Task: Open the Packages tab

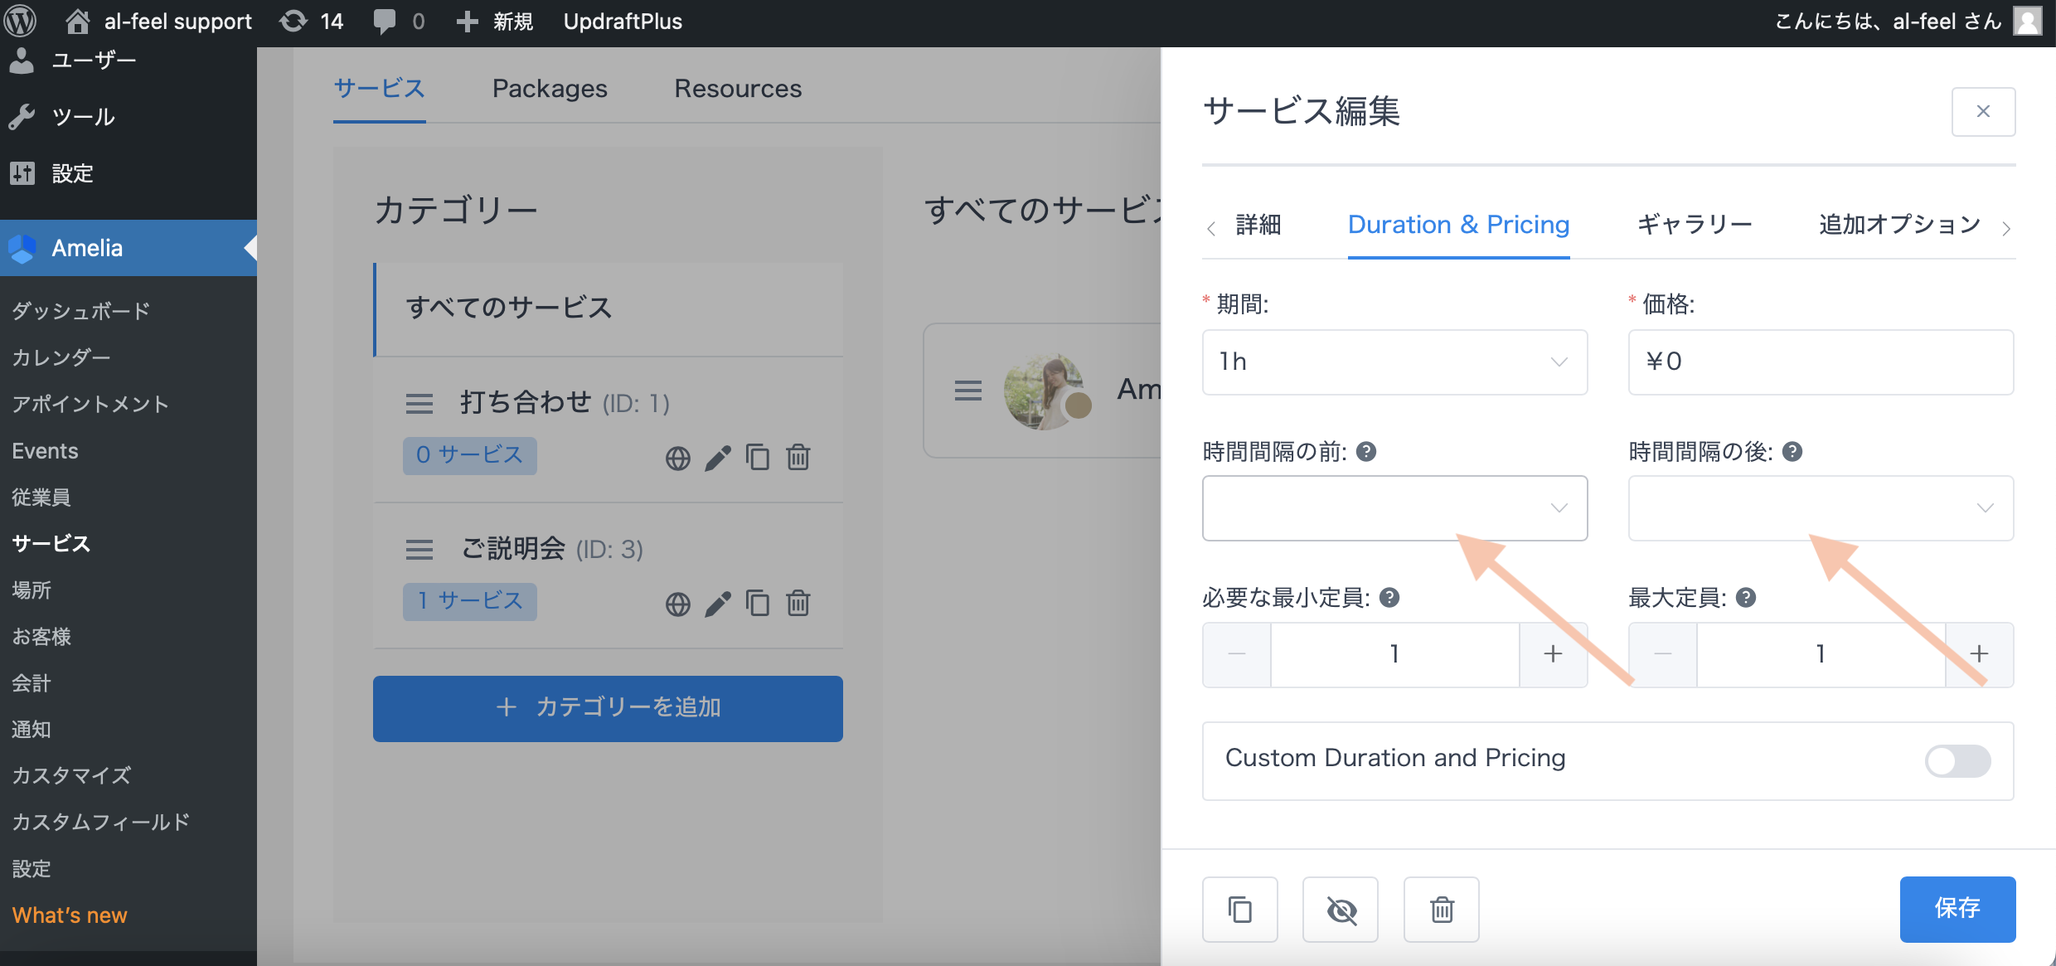Action: pos(550,89)
